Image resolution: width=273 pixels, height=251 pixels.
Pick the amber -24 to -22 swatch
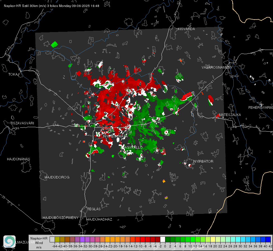[107, 239]
